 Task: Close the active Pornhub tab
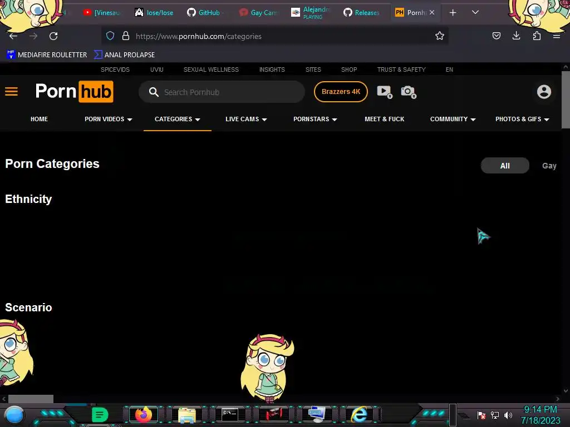tap(432, 12)
